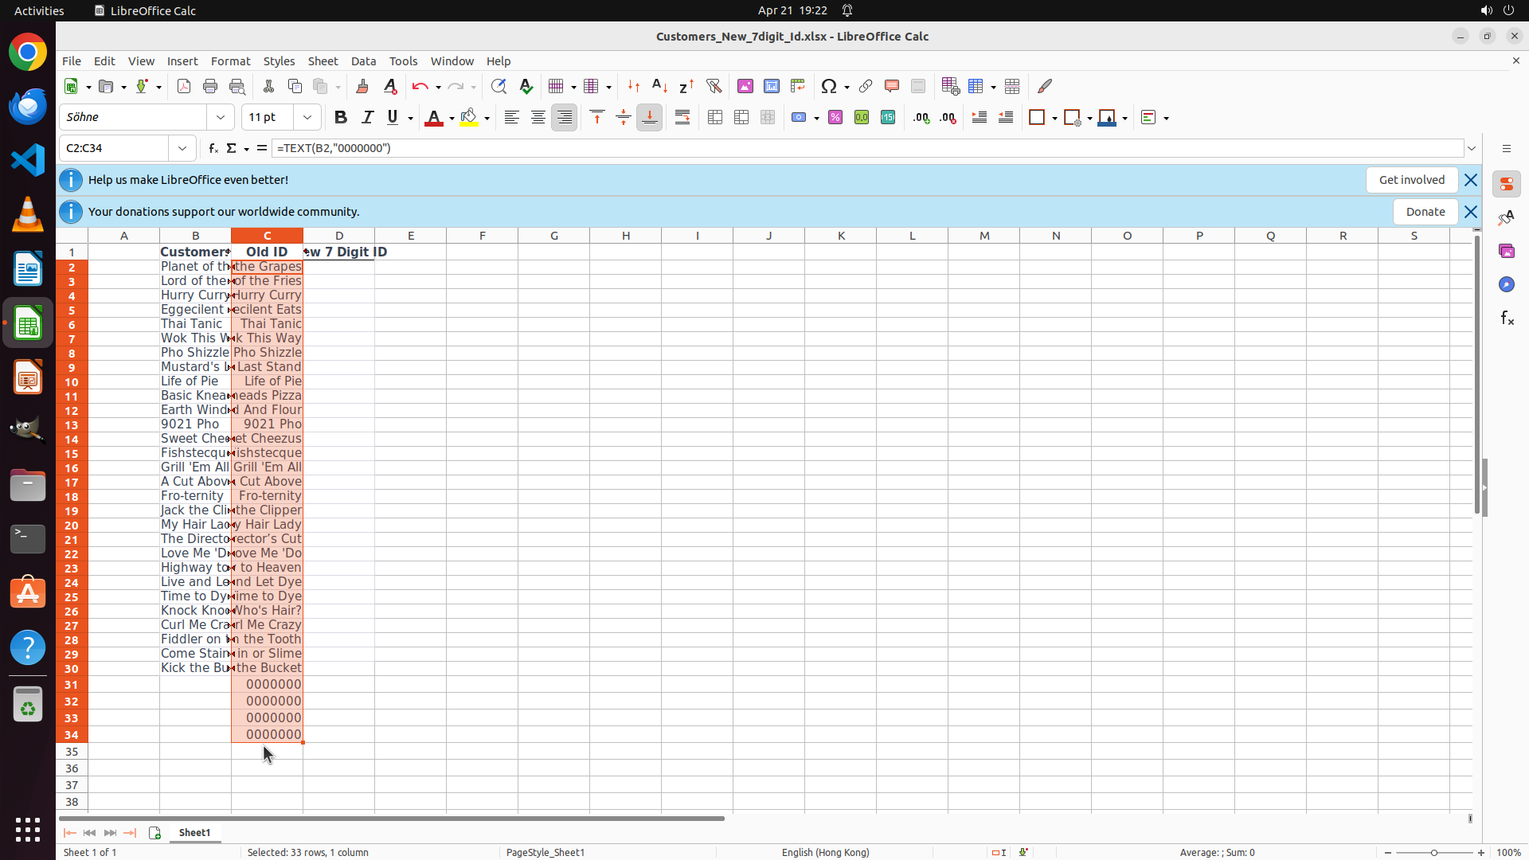Open the Data menu

coord(363,61)
